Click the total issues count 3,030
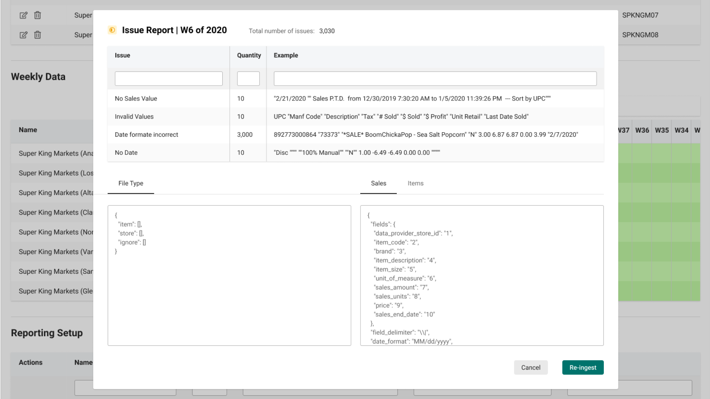Viewport: 710px width, 399px height. tap(327, 31)
